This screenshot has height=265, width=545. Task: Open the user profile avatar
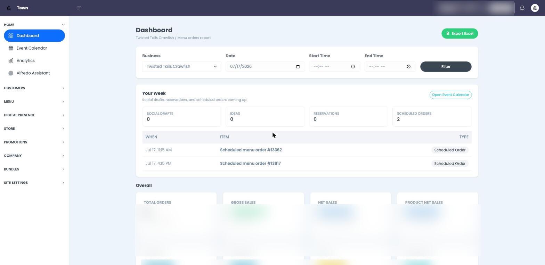[535, 8]
